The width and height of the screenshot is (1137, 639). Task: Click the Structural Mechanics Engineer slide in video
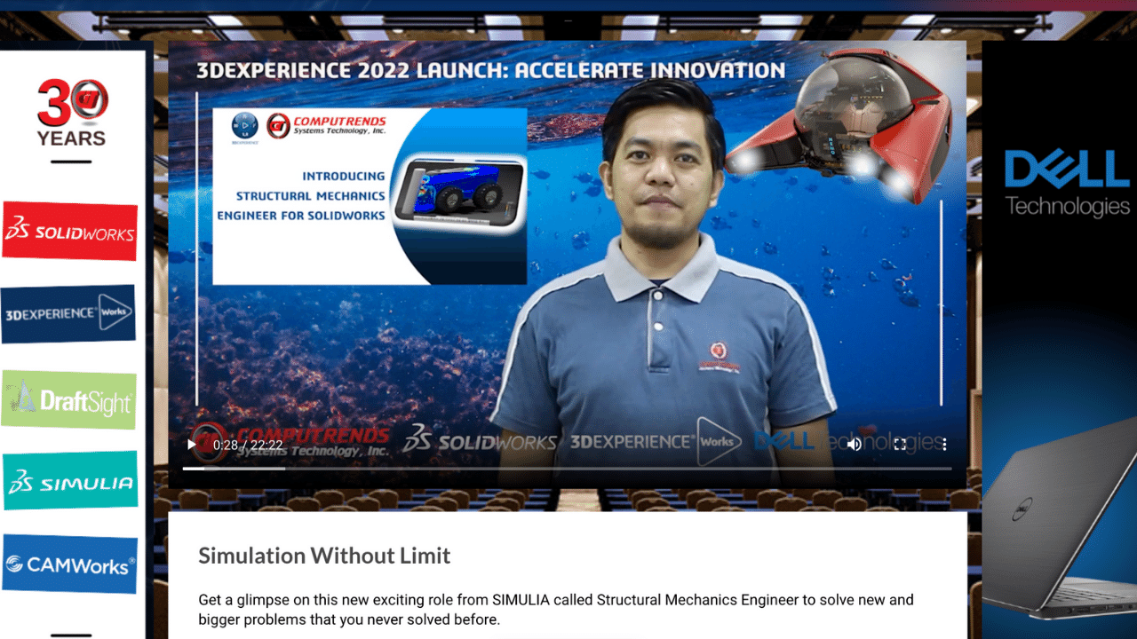pos(370,196)
